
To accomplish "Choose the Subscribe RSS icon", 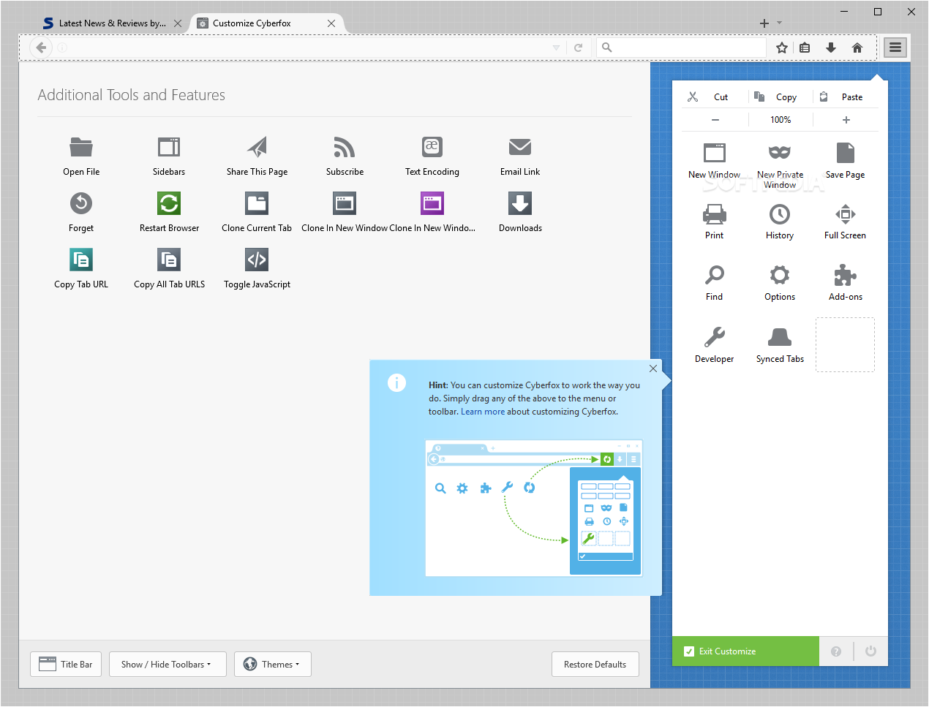I will click(x=345, y=147).
